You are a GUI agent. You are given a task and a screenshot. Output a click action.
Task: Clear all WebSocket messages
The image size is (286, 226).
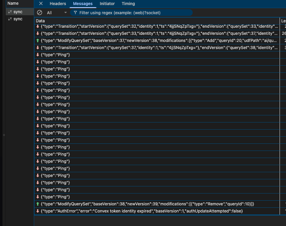40,13
